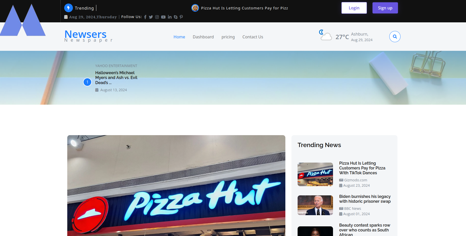Click the calendar icon beside August 23, 2024
466x236 pixels.
tap(341, 185)
